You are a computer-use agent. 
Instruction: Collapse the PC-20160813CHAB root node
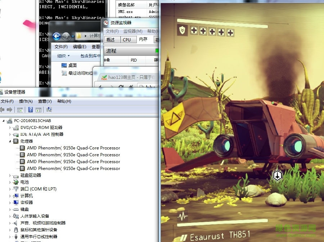tap(4, 121)
